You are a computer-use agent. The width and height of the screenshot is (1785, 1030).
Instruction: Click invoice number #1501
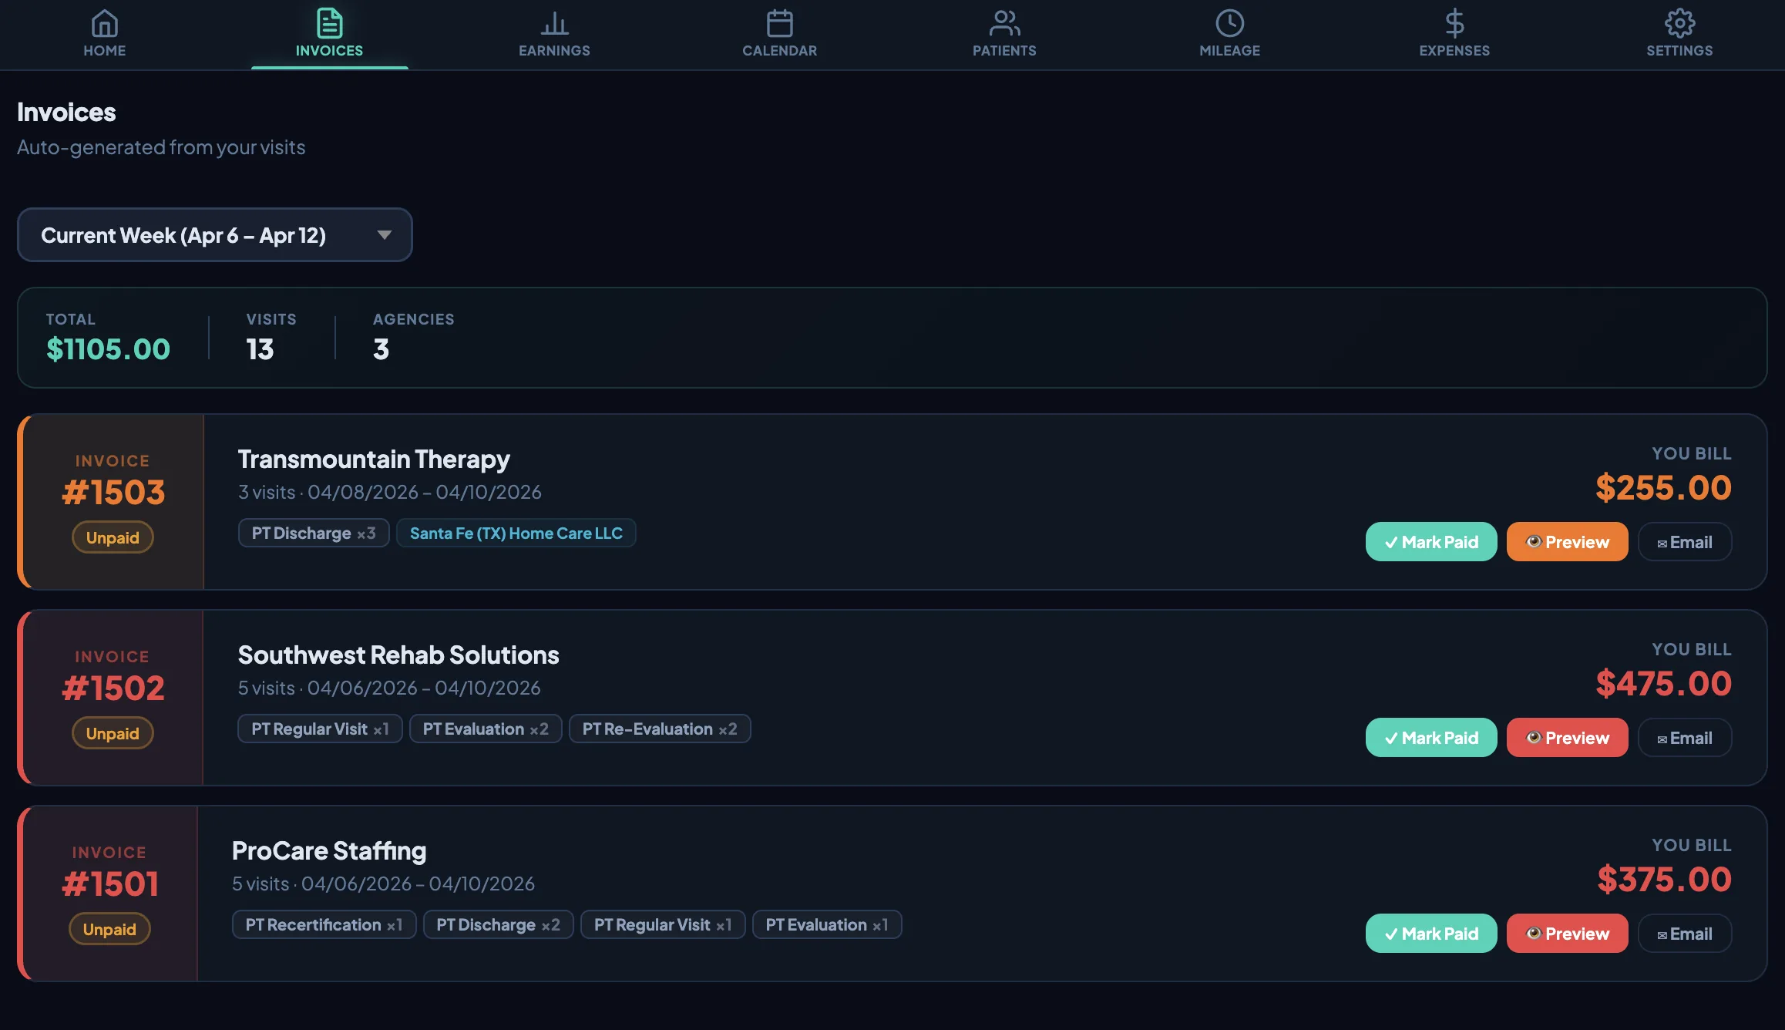(x=110, y=884)
